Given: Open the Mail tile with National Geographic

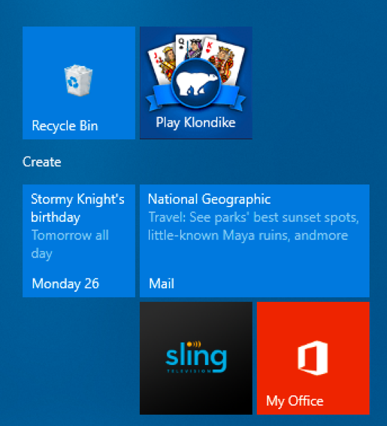Looking at the screenshot, I should [255, 241].
